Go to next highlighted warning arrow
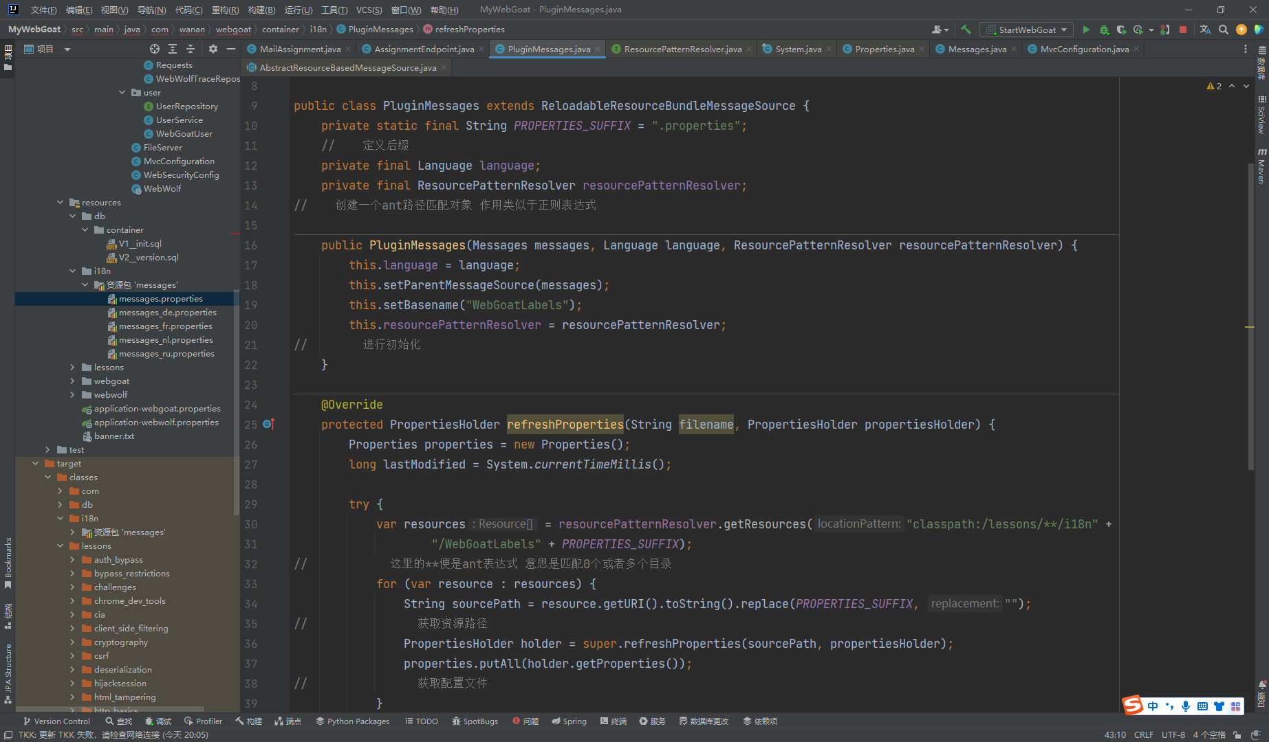Image resolution: width=1269 pixels, height=742 pixels. click(1246, 86)
